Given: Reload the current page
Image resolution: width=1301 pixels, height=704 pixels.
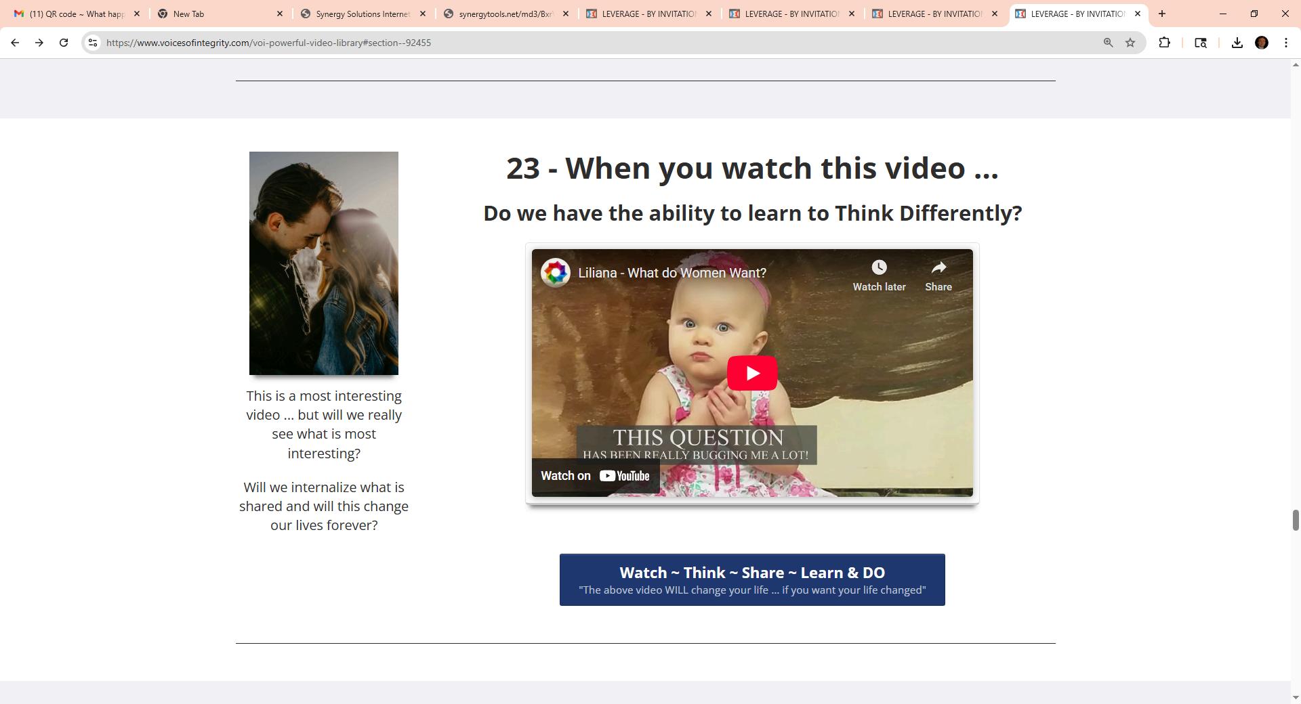Looking at the screenshot, I should tap(64, 43).
